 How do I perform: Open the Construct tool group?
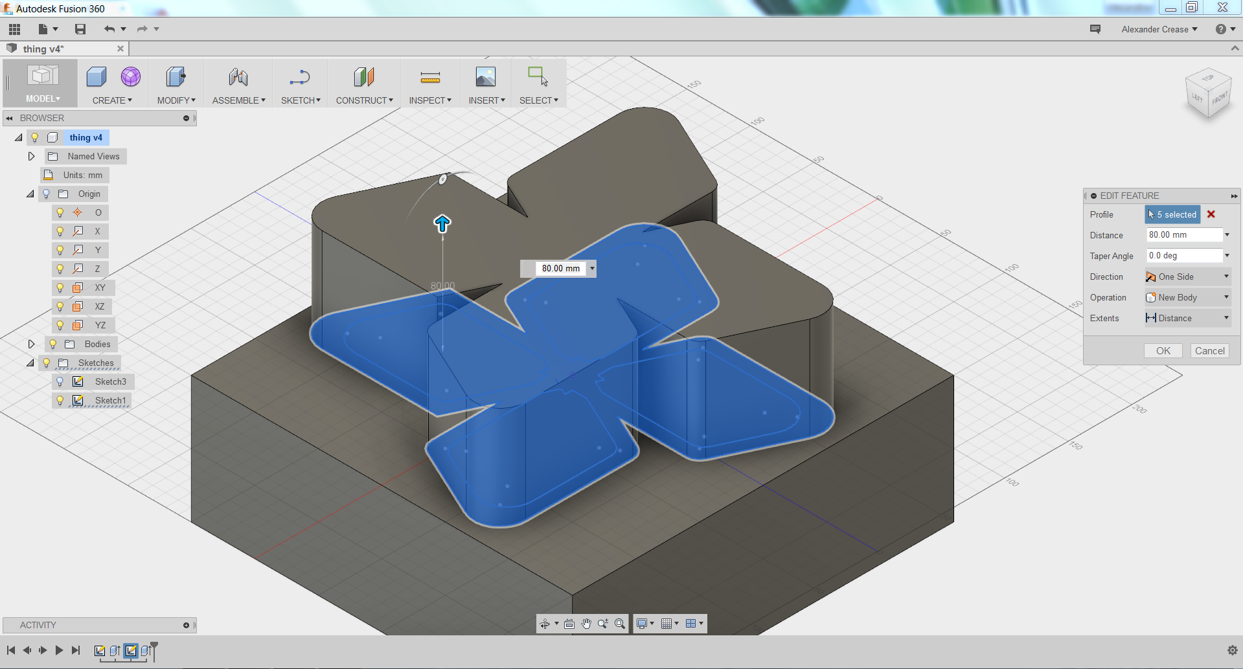pyautogui.click(x=363, y=100)
